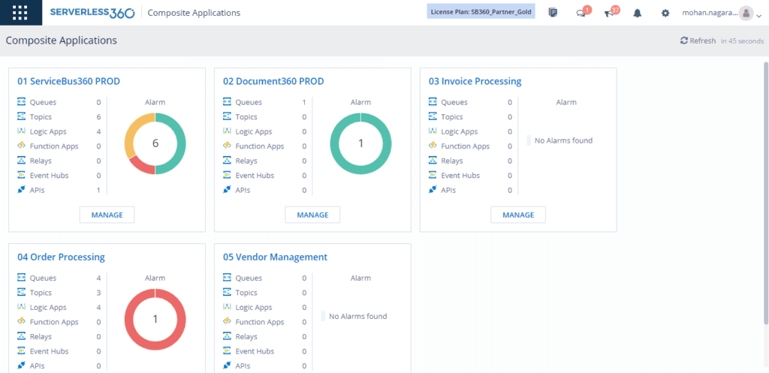Viewport: 769px width, 373px height.
Task: Open announcements megaphone with 37 badge
Action: 610,13
